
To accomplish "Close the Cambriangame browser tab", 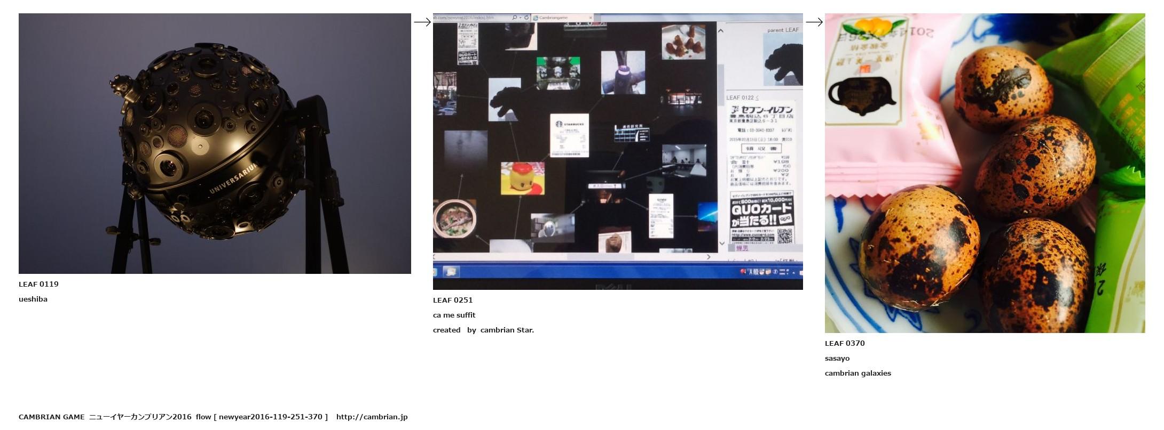I will click(590, 18).
